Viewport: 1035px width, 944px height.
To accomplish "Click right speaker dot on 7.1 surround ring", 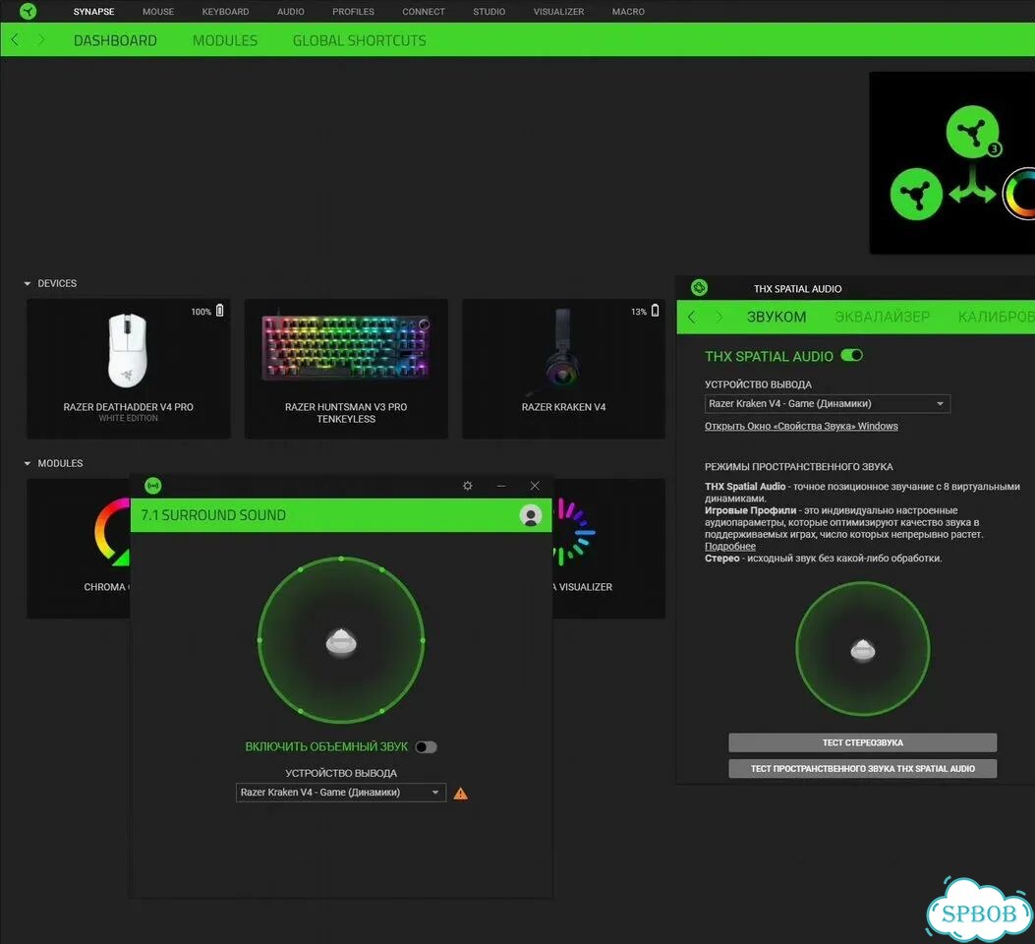I will tap(423, 640).
